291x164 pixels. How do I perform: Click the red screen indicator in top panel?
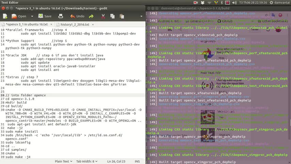pos(228,3)
